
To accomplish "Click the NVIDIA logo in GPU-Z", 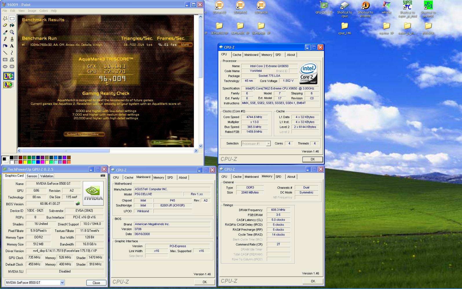I will coord(93,193).
